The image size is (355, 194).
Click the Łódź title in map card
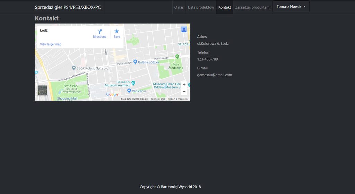pos(44,31)
